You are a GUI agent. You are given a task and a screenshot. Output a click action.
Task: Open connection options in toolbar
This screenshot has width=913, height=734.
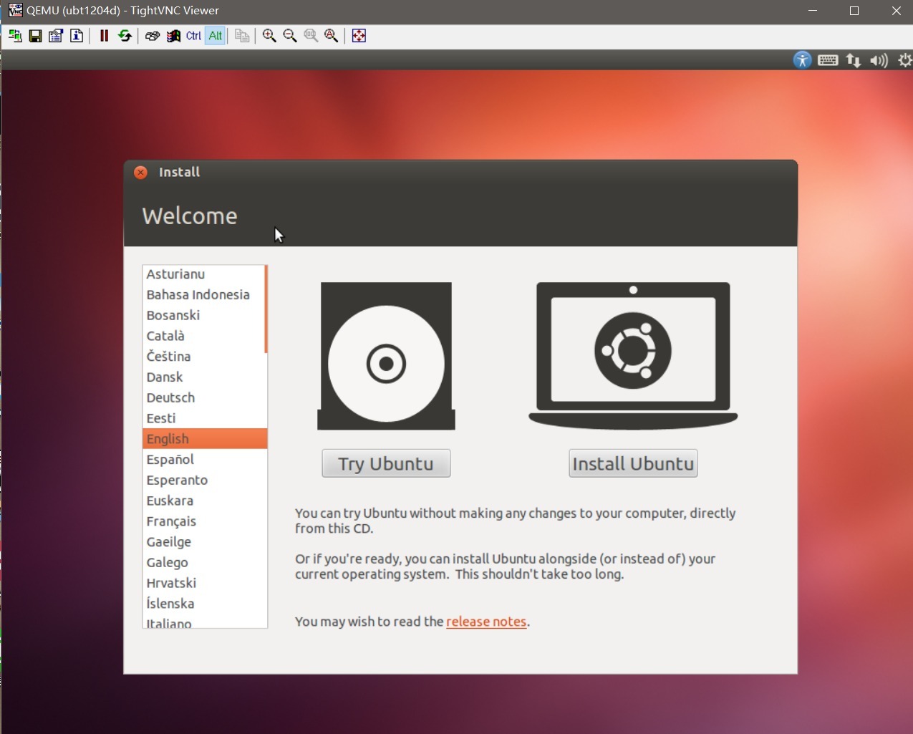coord(56,36)
